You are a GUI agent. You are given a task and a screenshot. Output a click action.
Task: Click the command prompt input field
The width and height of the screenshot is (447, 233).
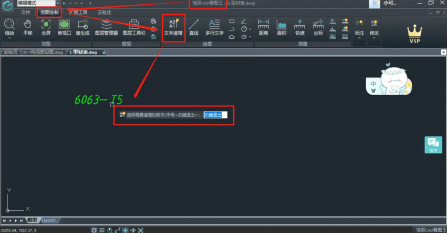(215, 114)
